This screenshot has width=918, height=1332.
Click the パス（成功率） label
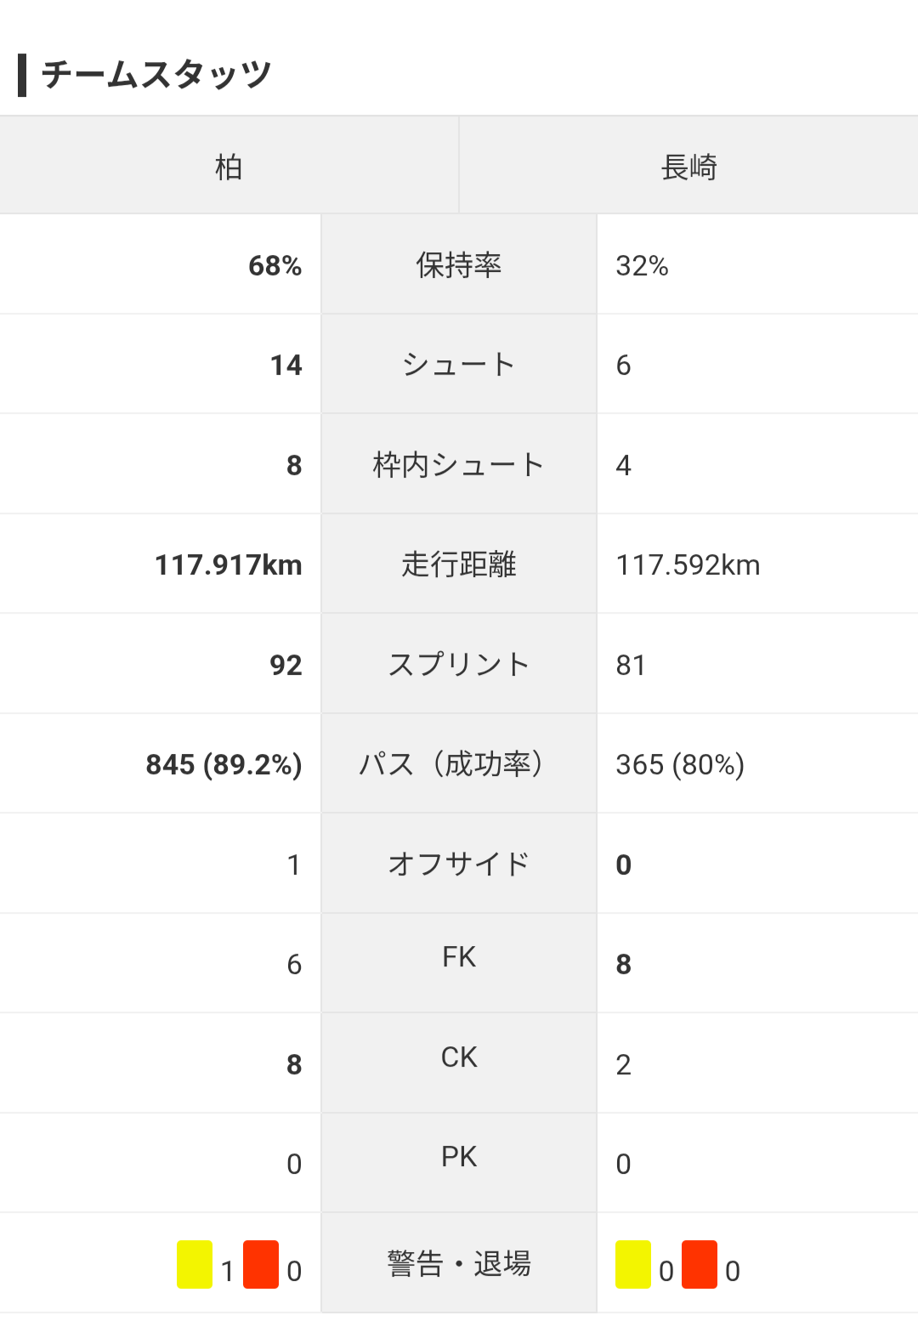[x=459, y=764]
